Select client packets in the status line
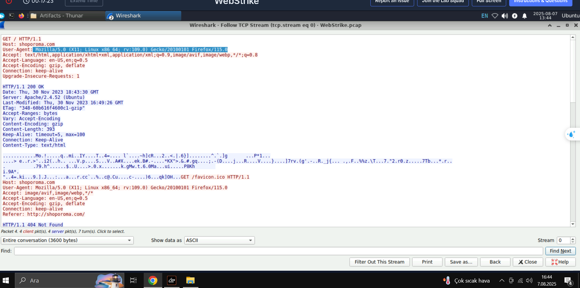The height and width of the screenshot is (288, 580). click(28, 231)
